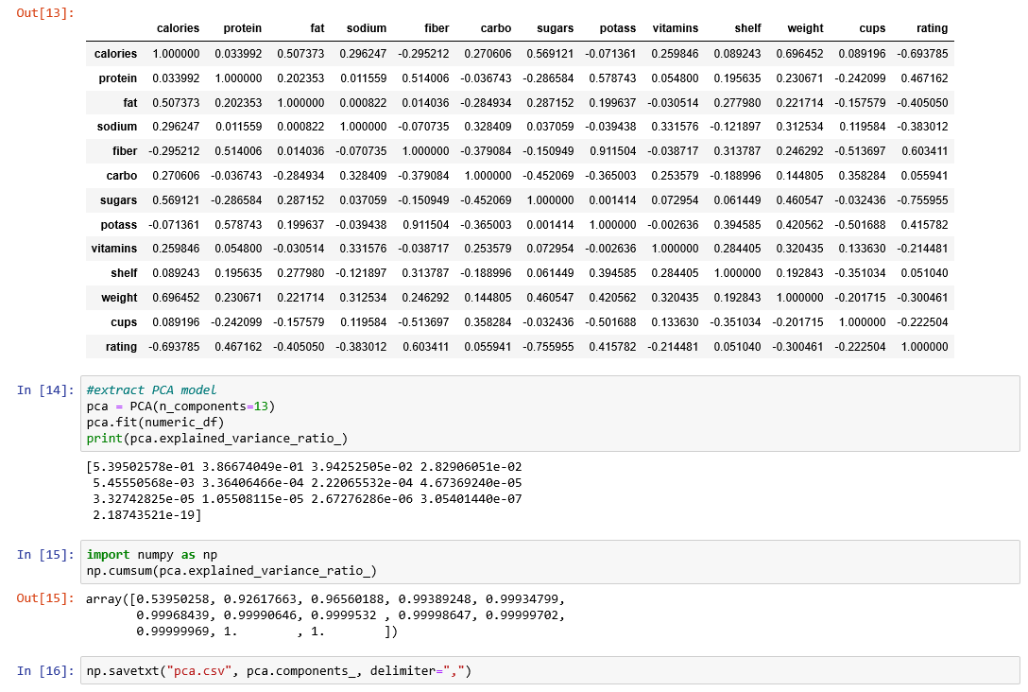Click the rating column header
Screen dimensions: 1028x692
coord(932,28)
